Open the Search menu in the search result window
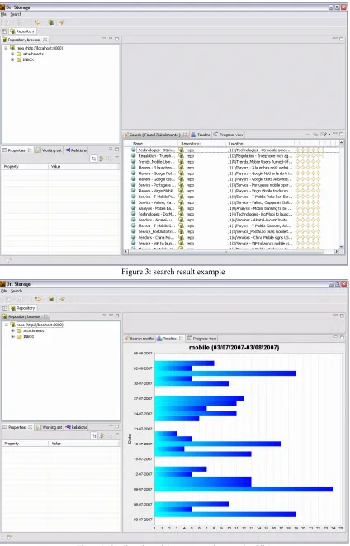The image size is (350, 546). 16,14
